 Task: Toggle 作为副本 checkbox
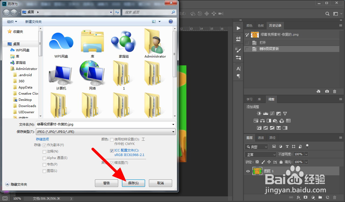pos(44,145)
